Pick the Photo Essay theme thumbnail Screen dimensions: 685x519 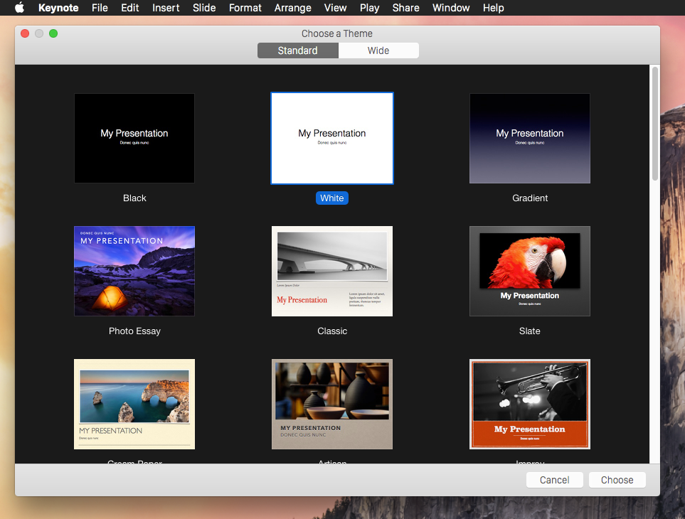134,271
